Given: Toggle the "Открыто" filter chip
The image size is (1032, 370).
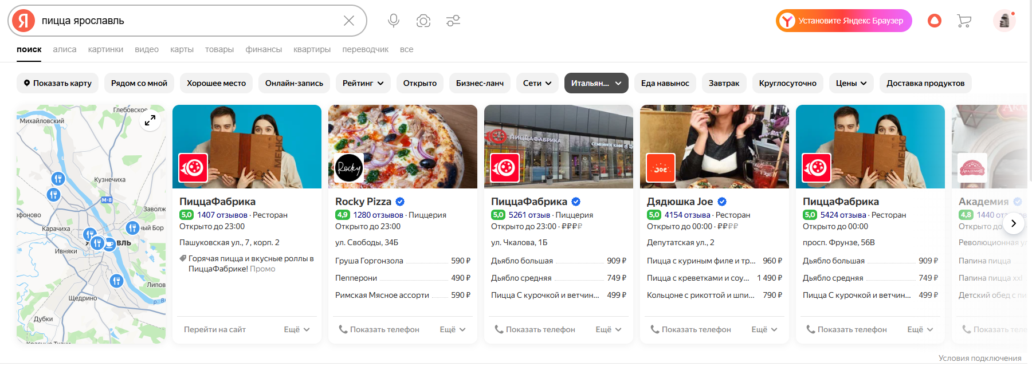Looking at the screenshot, I should click(419, 83).
